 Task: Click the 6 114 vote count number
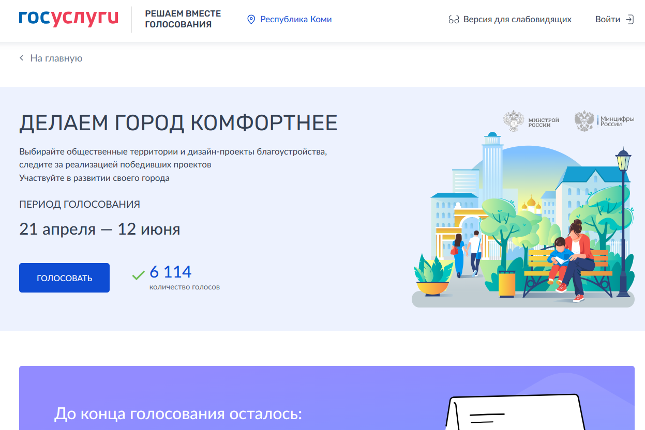point(170,271)
